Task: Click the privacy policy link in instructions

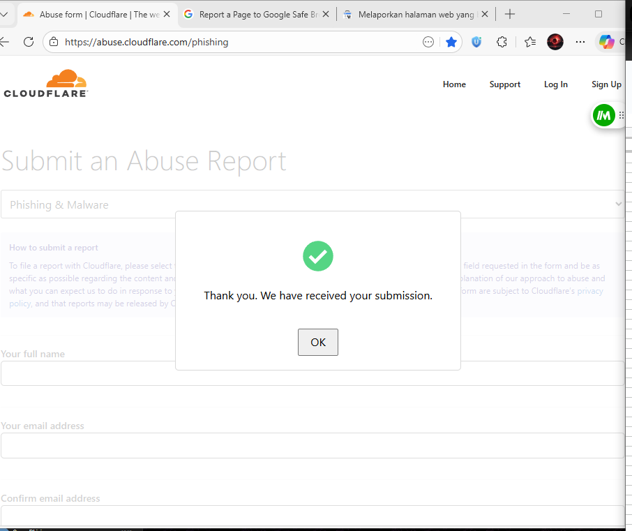Action: click(x=590, y=291)
